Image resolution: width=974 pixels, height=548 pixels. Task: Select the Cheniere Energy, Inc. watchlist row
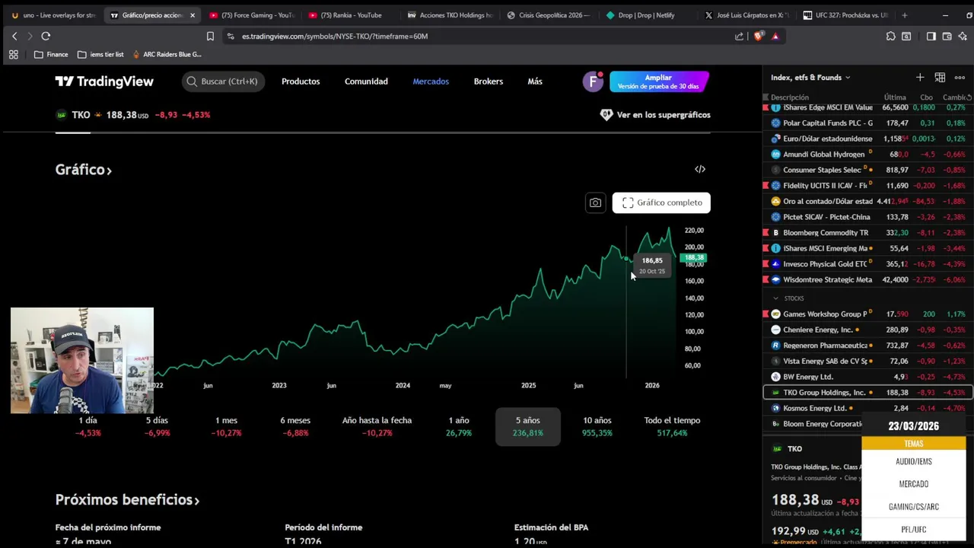pos(867,330)
